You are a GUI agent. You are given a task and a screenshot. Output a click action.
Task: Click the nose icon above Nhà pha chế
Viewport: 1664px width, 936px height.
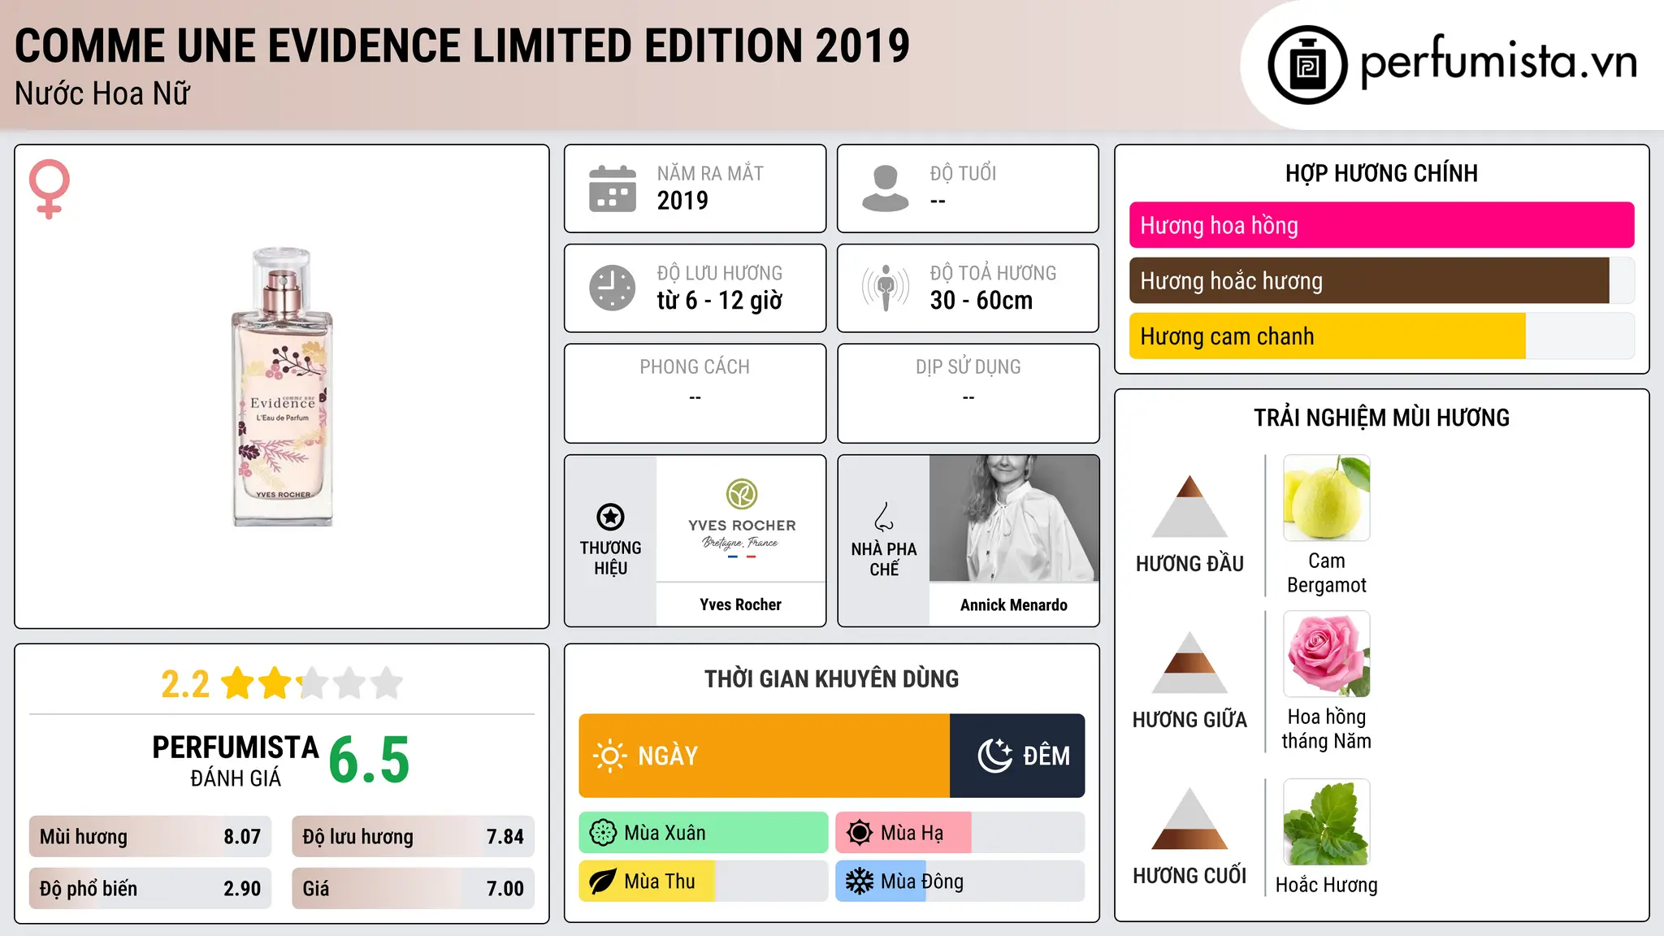(884, 517)
